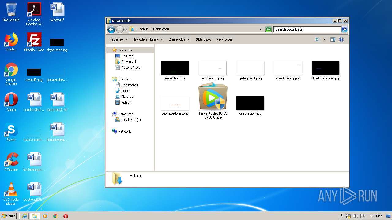Launch VLC media player shortcut

pos(11,194)
